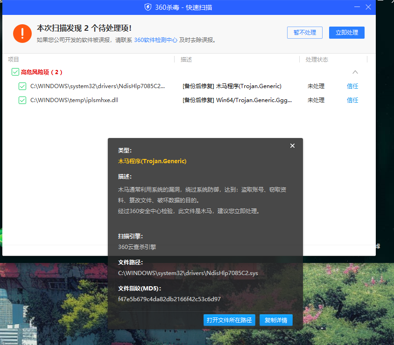The image size is (394, 345).
Task: Uncheck the NdisHlp7085C2 driver file checkbox
Action: pyautogui.click(x=22, y=86)
